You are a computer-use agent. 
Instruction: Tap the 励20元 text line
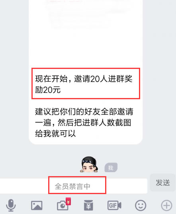(48, 90)
